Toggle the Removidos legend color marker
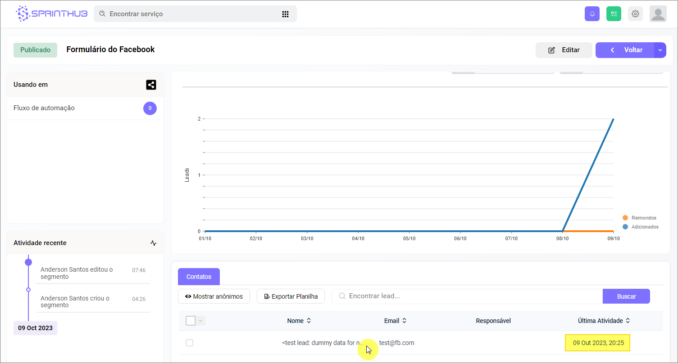This screenshot has height=363, width=678. coord(625,218)
